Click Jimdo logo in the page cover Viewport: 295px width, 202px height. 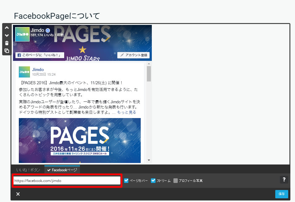(x=23, y=34)
